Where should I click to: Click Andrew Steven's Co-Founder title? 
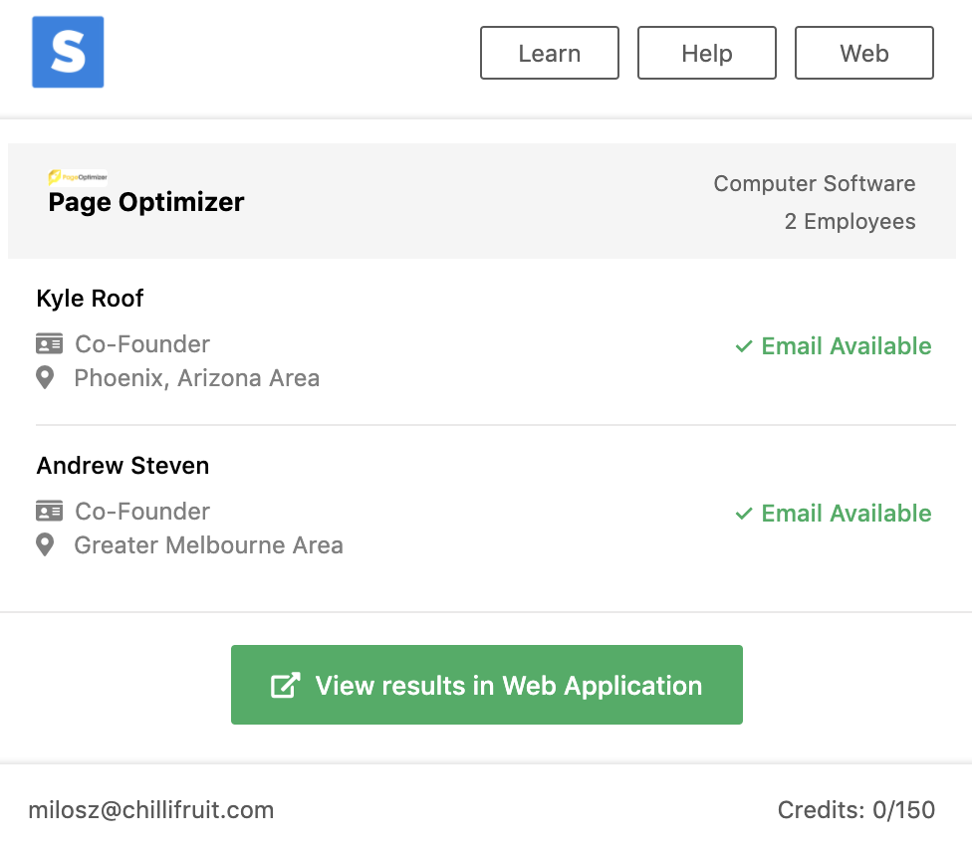142,512
